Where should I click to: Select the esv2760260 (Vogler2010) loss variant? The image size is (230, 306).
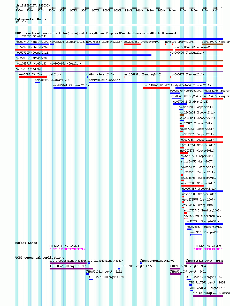pos(132,44)
